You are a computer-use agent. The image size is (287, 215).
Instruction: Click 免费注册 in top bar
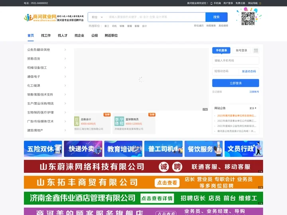[240, 3]
